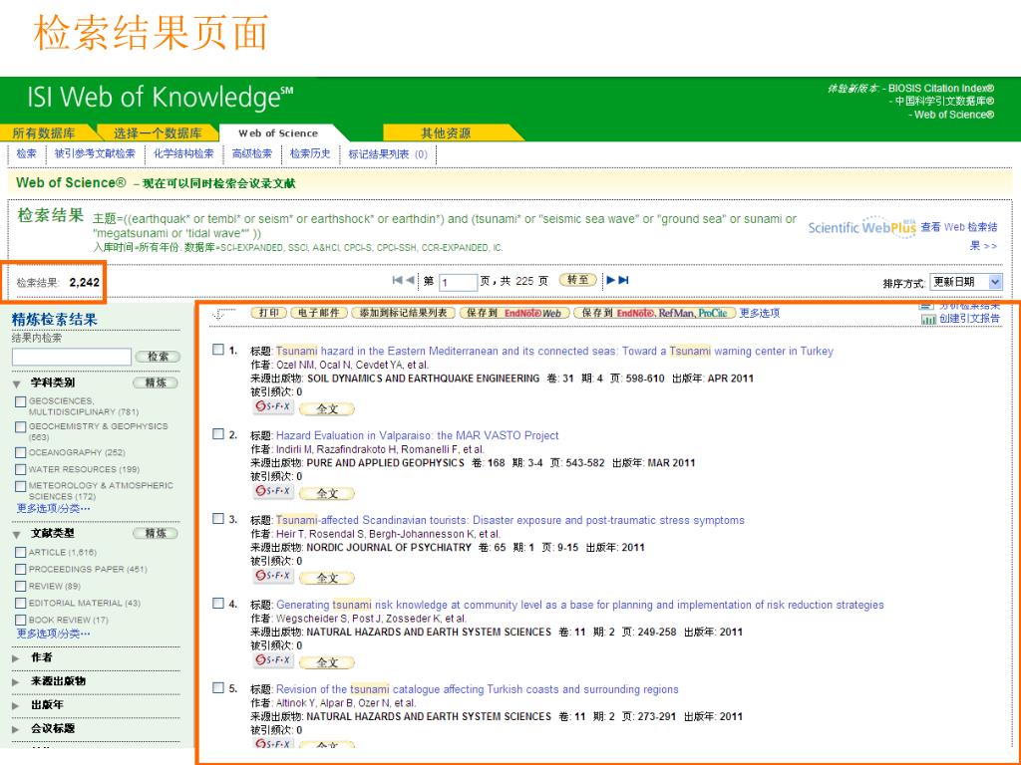Open S·F·X for the Ozel NM record

[x=273, y=407]
